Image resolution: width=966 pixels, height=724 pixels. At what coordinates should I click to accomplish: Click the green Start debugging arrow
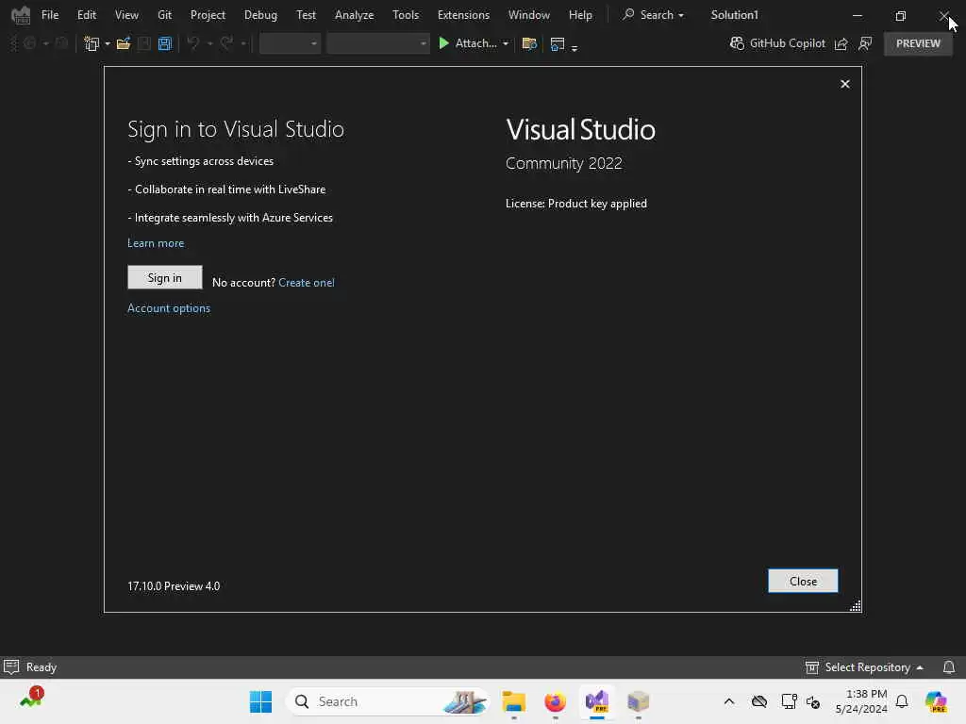[443, 43]
